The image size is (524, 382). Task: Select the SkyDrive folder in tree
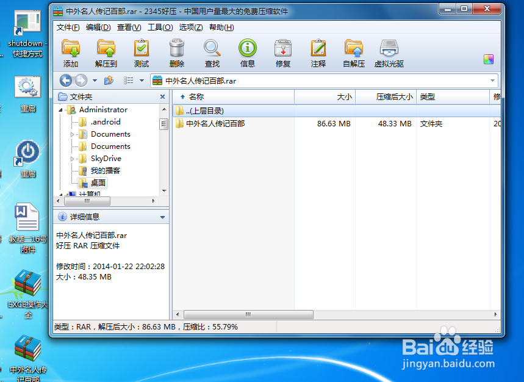click(106, 159)
